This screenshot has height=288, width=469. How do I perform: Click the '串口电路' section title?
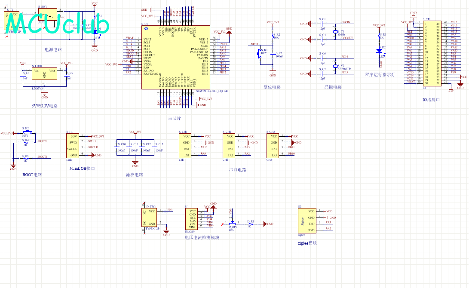point(237,170)
